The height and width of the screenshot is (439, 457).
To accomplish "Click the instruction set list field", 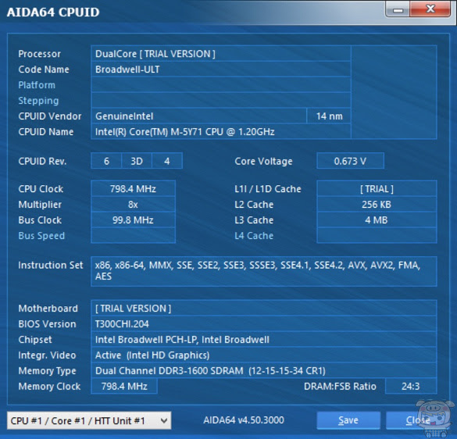I will point(264,271).
